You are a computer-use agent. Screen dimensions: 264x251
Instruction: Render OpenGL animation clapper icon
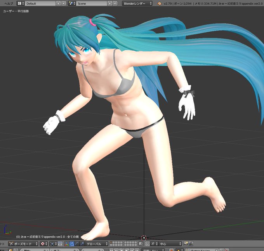[191, 244]
